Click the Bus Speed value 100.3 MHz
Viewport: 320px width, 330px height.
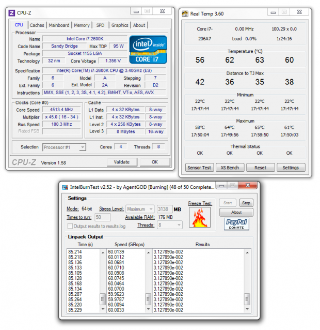61,124
